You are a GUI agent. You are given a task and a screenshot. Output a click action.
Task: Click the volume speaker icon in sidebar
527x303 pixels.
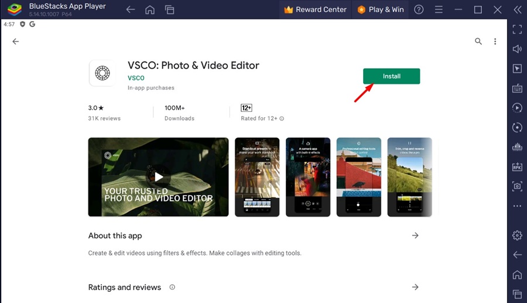coord(517,49)
